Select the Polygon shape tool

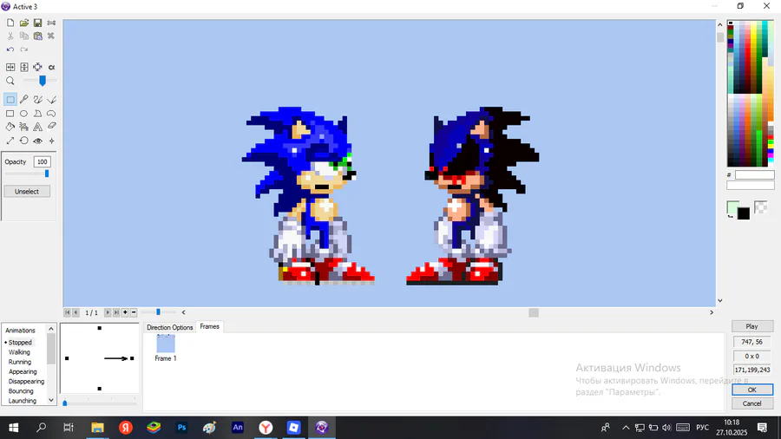click(x=38, y=114)
